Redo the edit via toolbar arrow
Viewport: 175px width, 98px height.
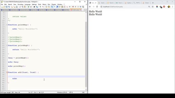point(31,7)
